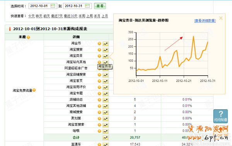The height and width of the screenshot is (146, 232).
Task: Open trend chart for 淘宝客搜索 row
Action: coord(106,125)
